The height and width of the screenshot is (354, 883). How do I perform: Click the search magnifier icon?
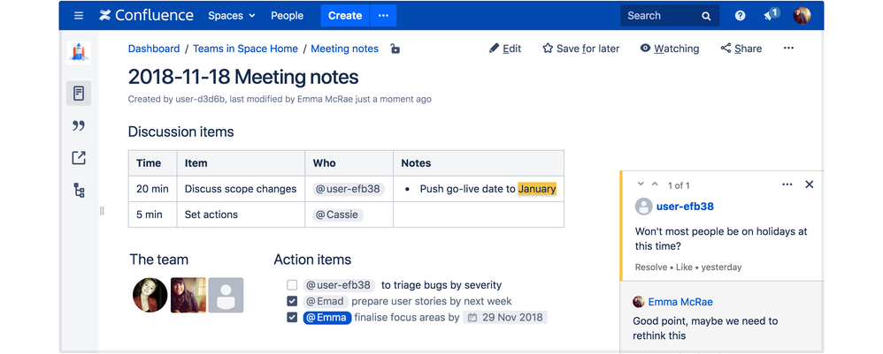[x=706, y=16]
